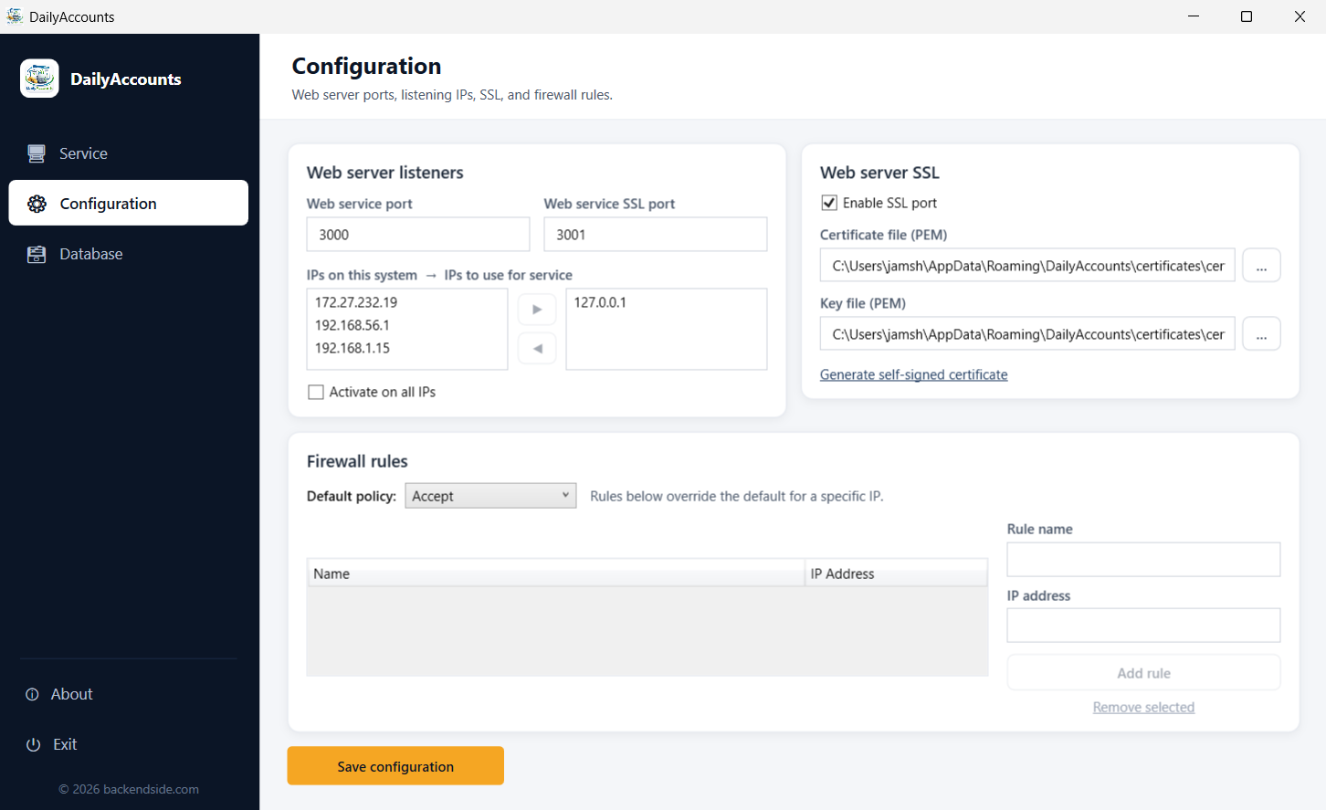This screenshot has height=810, width=1326.
Task: Click the Add rule button
Action: (1143, 673)
